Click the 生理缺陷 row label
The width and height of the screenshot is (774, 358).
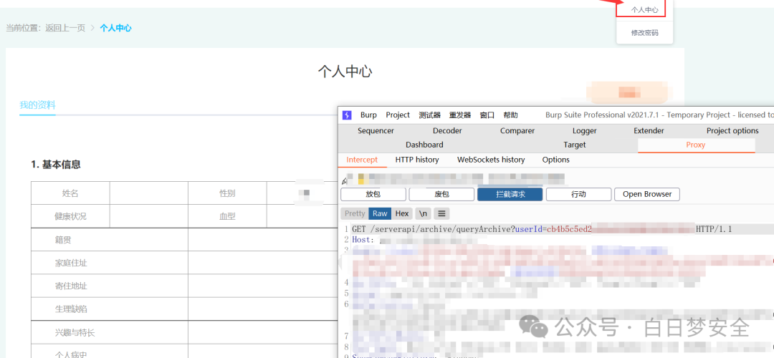tap(71, 309)
